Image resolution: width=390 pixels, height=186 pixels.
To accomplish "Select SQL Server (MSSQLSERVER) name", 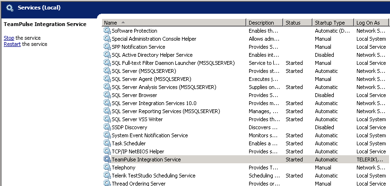I will 144,71.
